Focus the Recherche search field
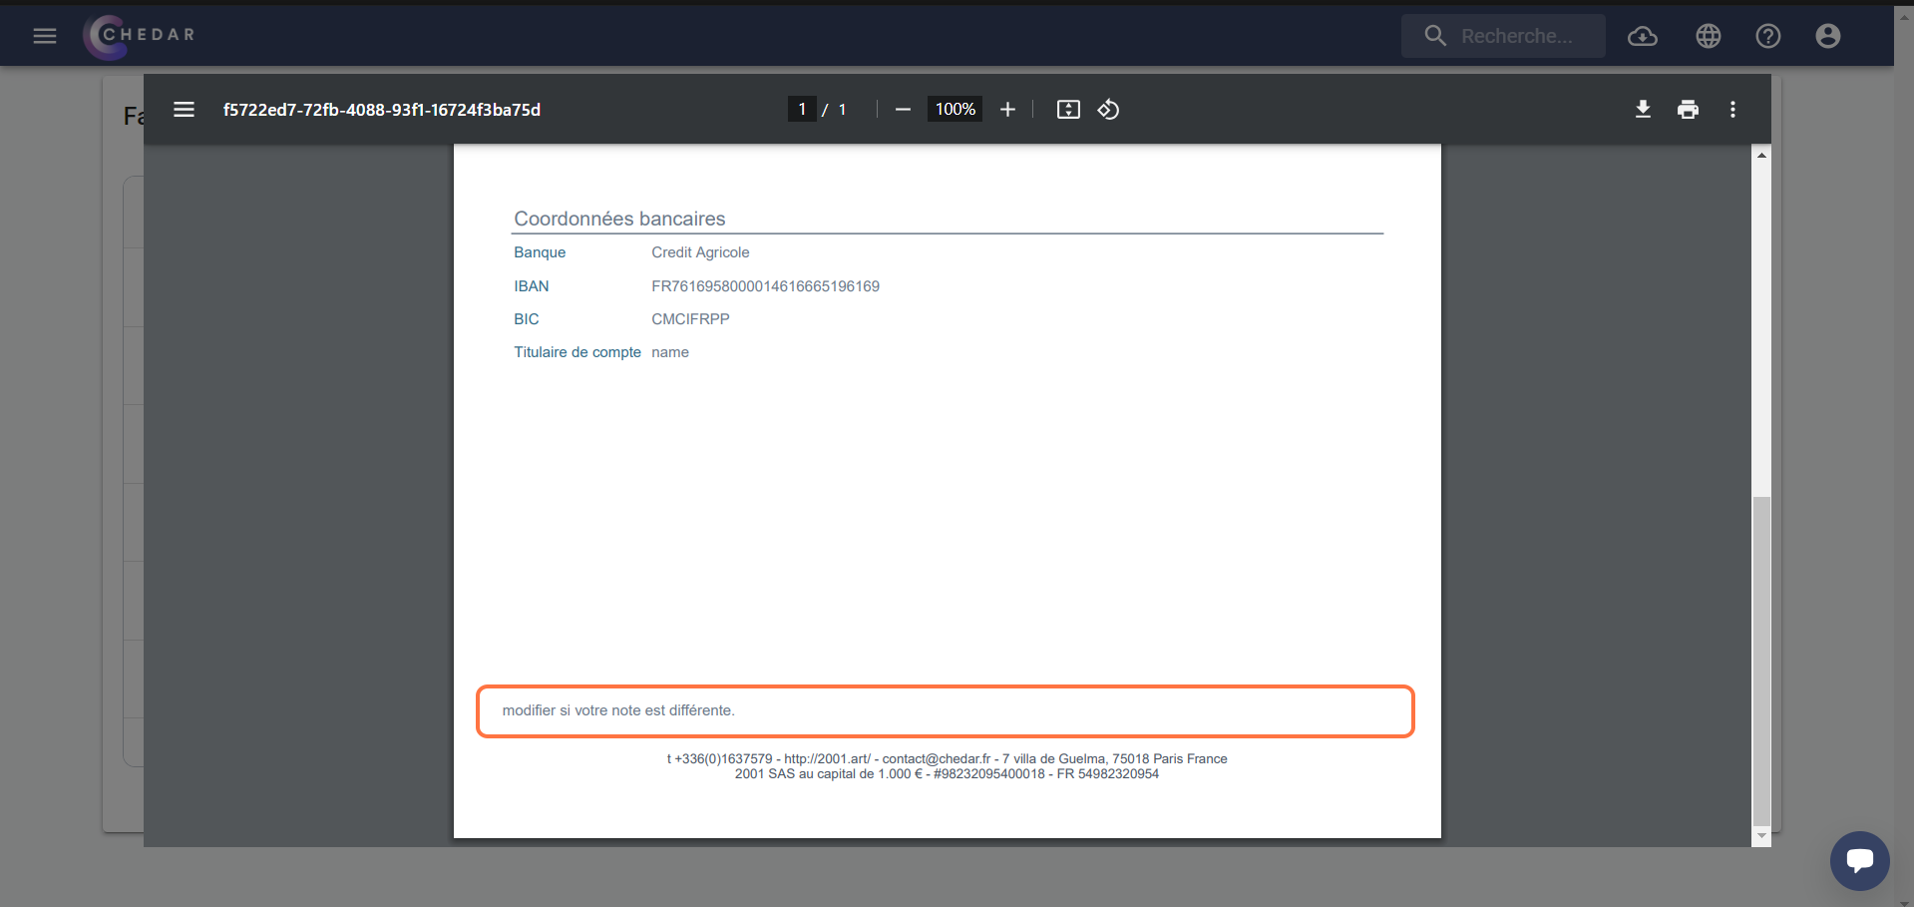1914x907 pixels. pos(1503,36)
